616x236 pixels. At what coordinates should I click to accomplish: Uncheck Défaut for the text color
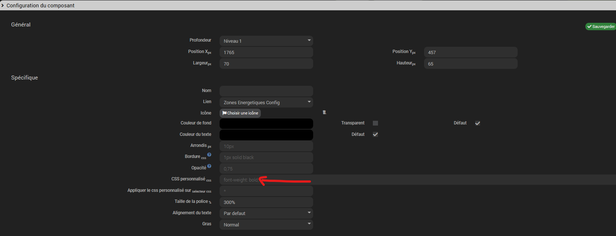(x=375, y=134)
